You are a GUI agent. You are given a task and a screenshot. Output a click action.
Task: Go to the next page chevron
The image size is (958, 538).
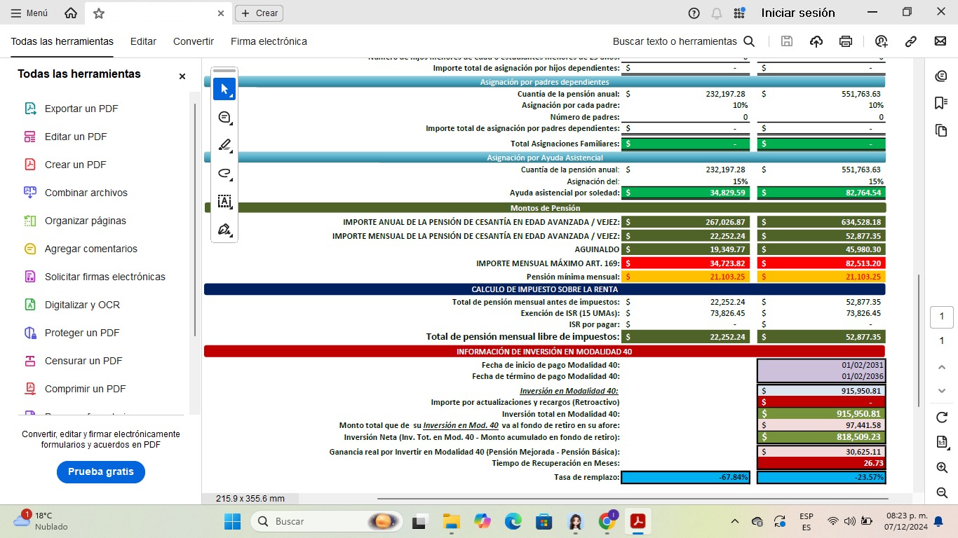coord(942,390)
